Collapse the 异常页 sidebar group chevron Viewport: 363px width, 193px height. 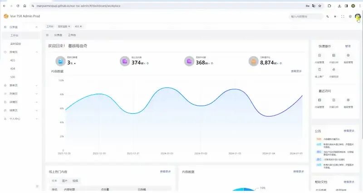[x=37, y=52]
